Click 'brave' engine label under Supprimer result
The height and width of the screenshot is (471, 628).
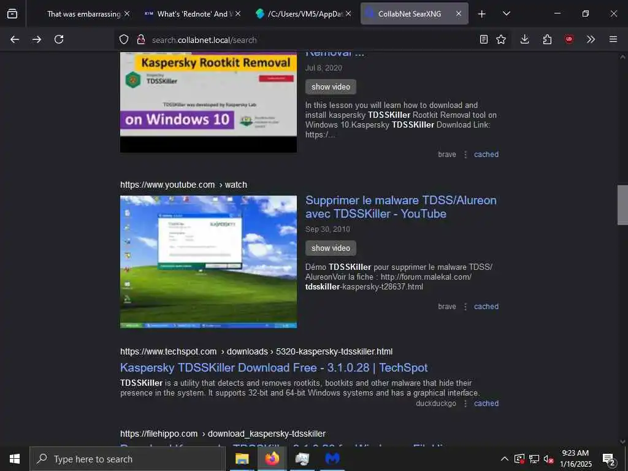447,307
